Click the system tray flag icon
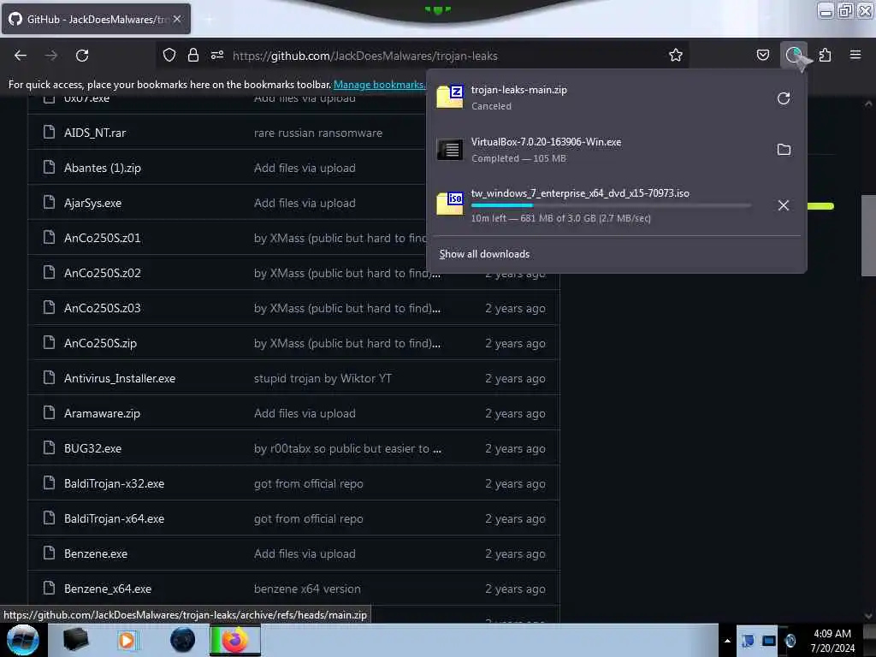This screenshot has height=657, width=876. 748,641
